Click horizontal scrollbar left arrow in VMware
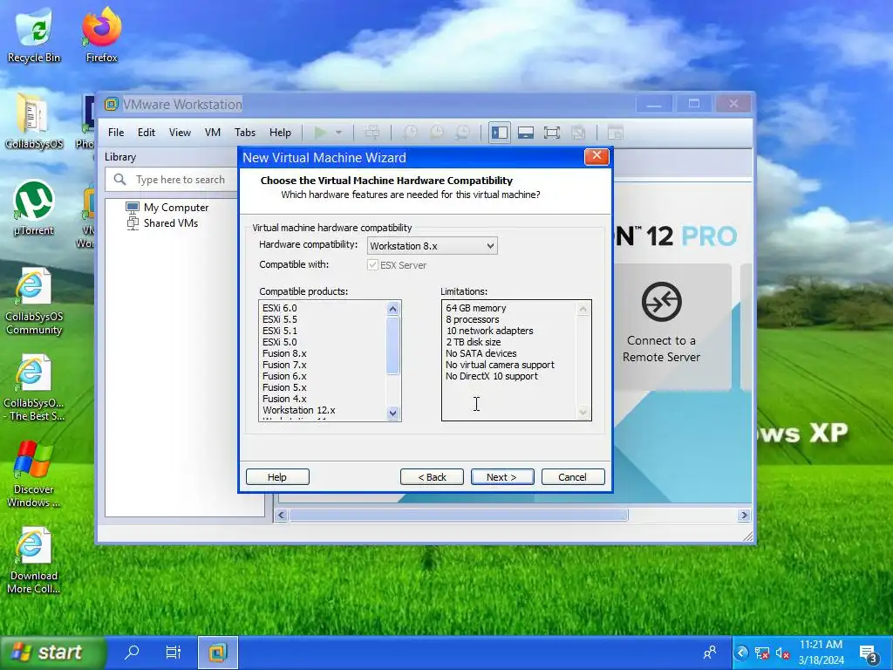This screenshot has height=670, width=893. click(281, 515)
